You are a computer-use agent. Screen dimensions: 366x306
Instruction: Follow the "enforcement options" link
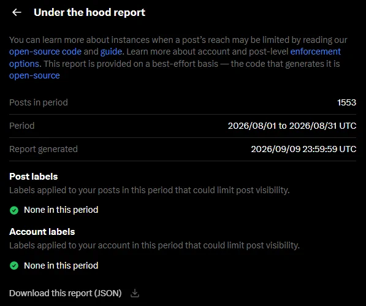coord(315,52)
